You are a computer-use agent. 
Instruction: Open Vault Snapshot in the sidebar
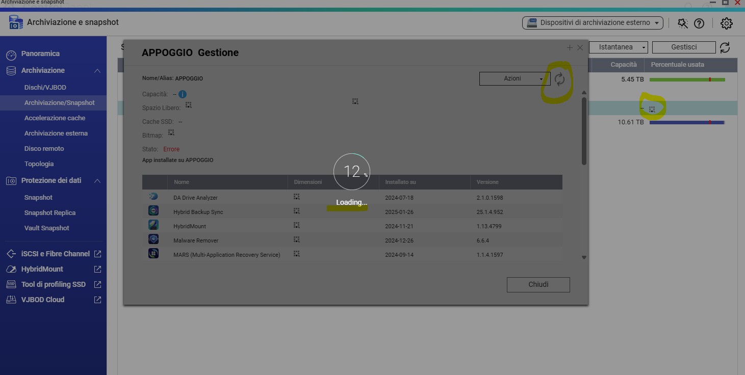47,228
